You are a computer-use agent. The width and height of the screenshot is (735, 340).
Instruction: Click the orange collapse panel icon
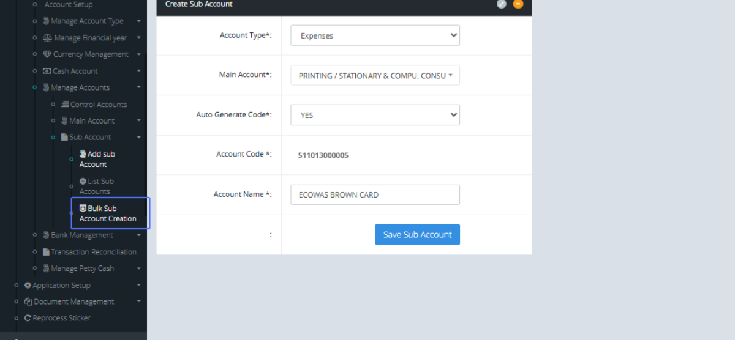coord(518,4)
